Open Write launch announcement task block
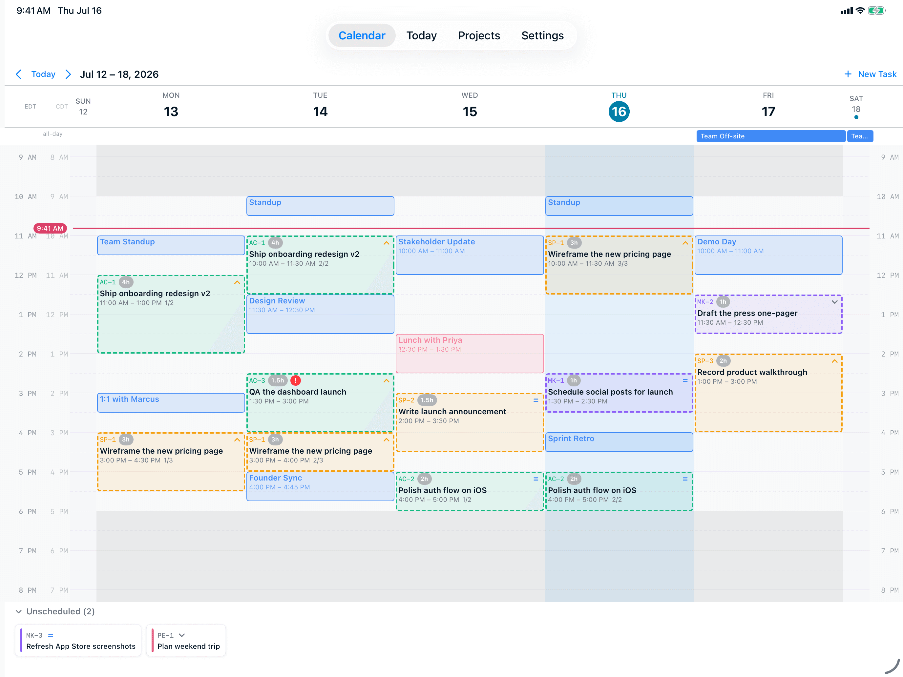Image resolution: width=903 pixels, height=677 pixels. 470,422
